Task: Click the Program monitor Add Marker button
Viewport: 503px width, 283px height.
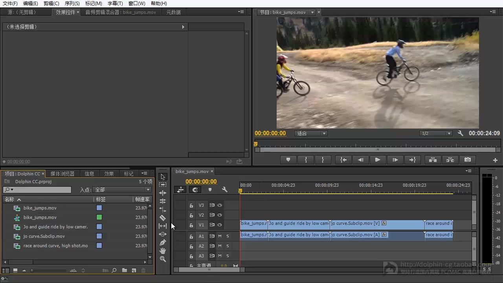Action: click(288, 160)
